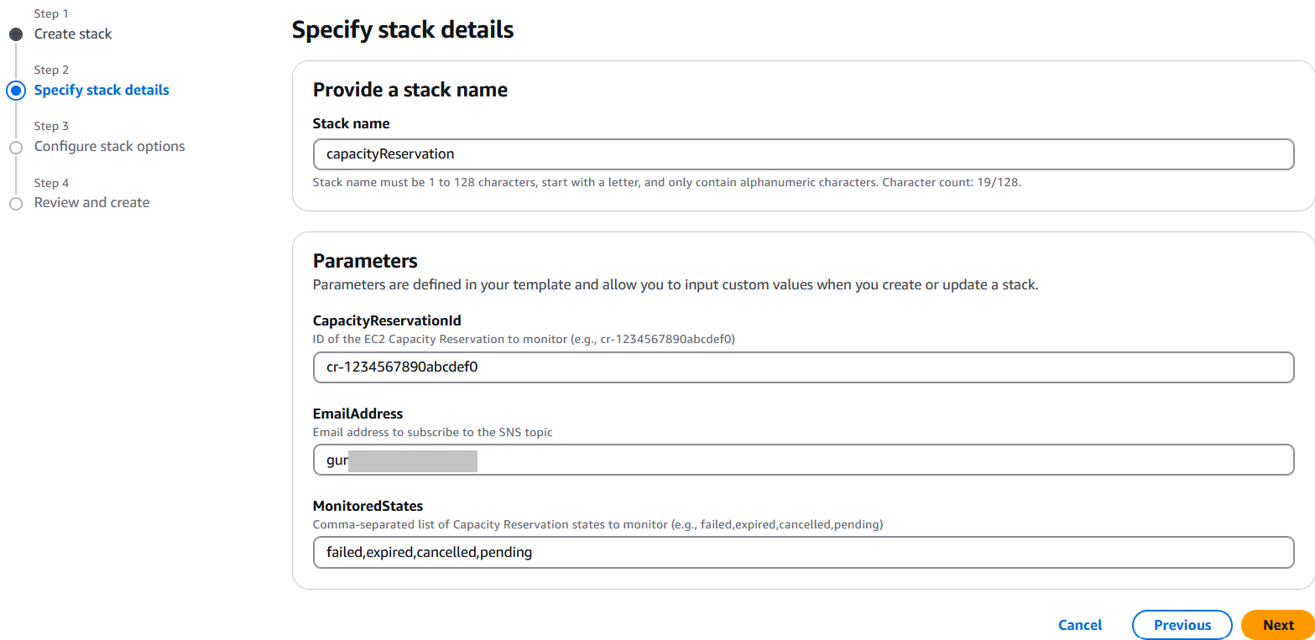Click the active Step 2 circle indicator

[x=16, y=91]
